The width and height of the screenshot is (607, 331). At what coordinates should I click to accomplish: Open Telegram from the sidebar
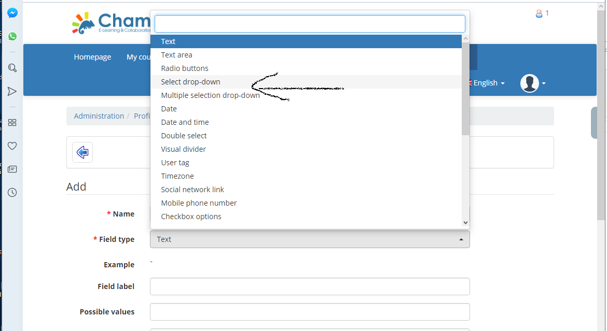[x=12, y=92]
